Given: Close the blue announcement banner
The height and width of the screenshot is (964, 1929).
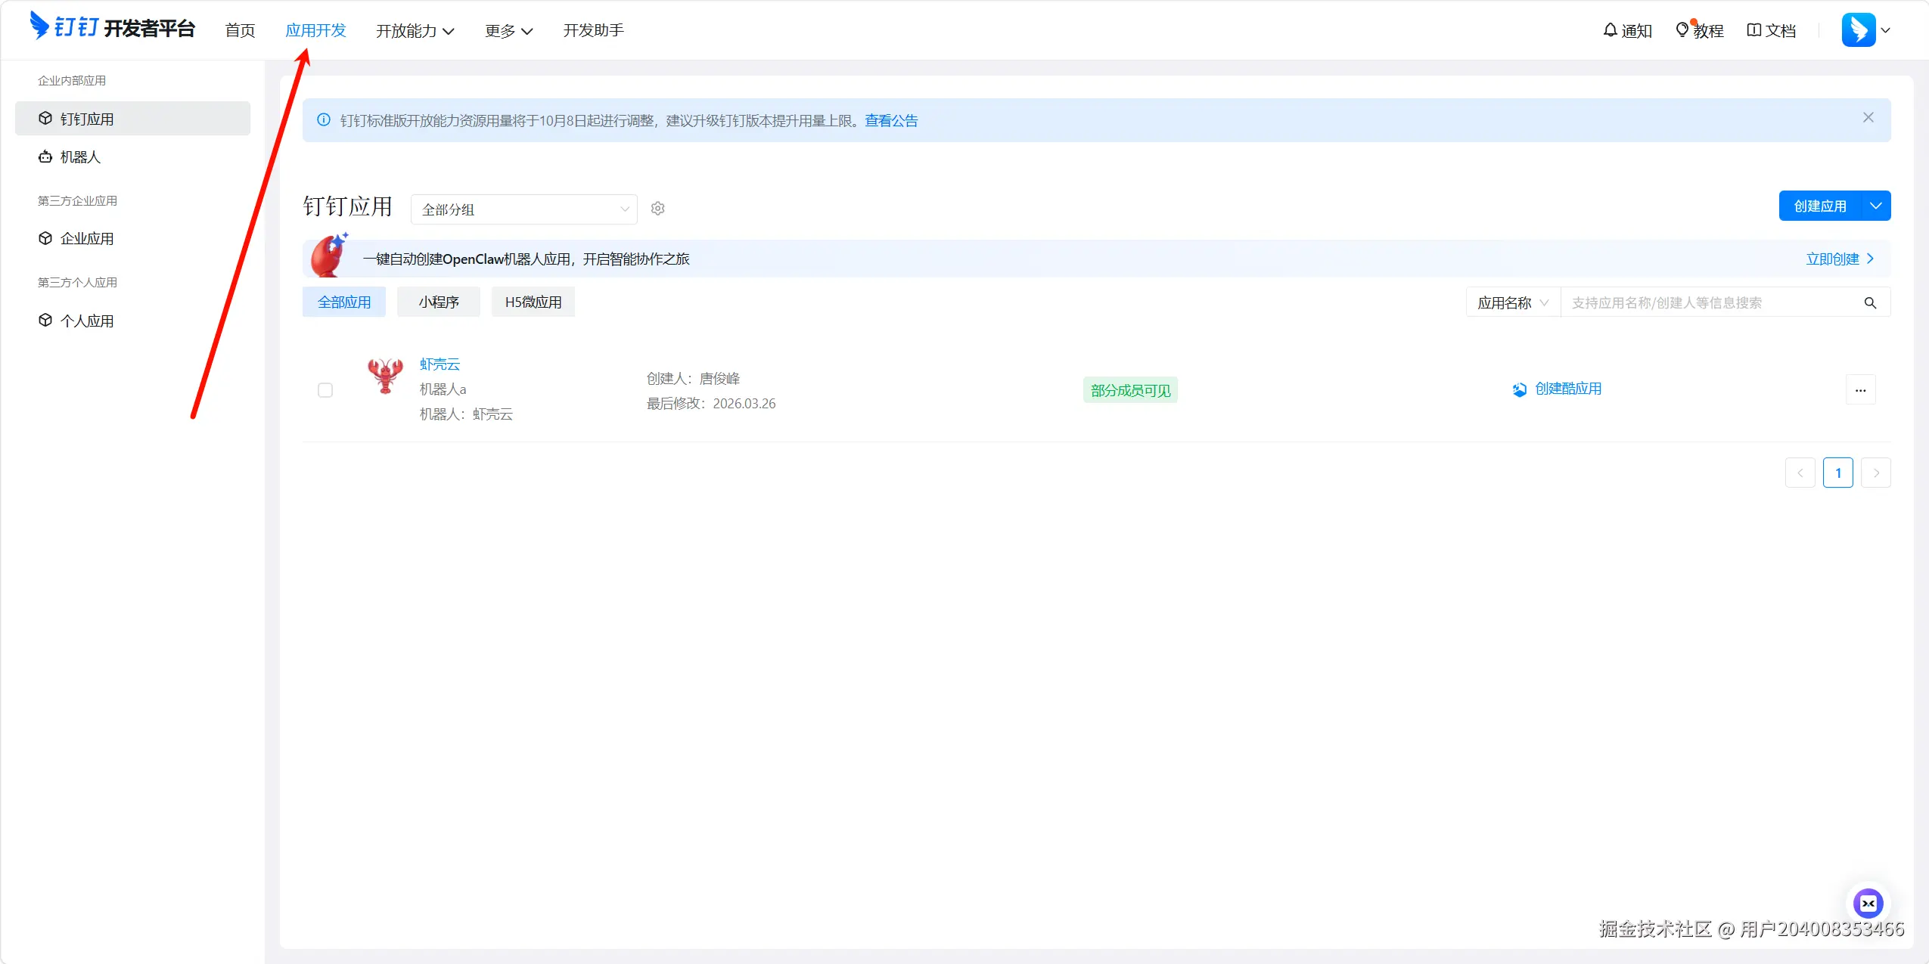Looking at the screenshot, I should [1868, 118].
